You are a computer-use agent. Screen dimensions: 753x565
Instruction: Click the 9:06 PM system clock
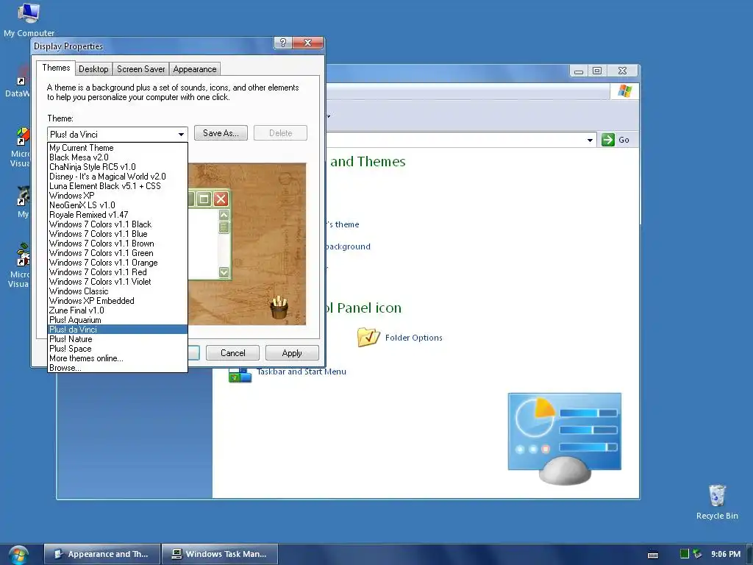click(x=726, y=554)
